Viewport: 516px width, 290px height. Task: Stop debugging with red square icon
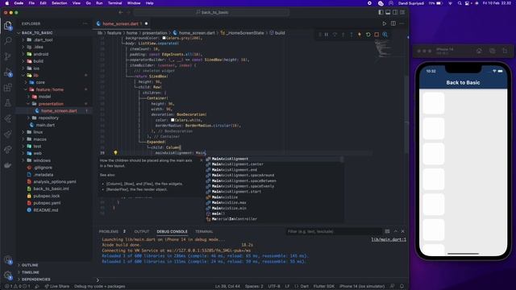click(377, 35)
